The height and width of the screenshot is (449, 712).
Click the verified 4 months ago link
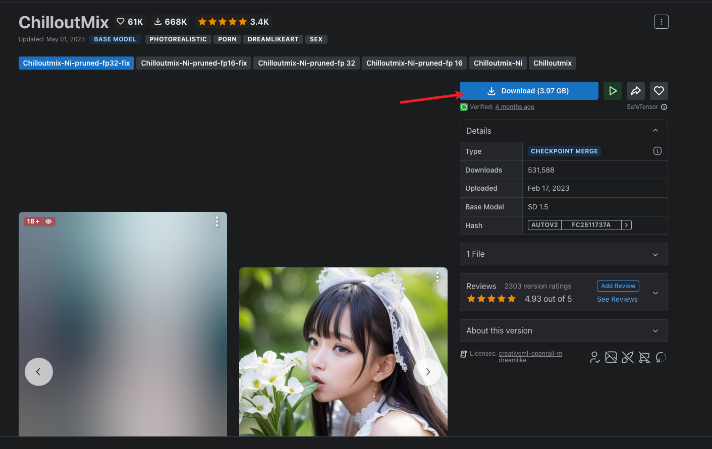[515, 107]
